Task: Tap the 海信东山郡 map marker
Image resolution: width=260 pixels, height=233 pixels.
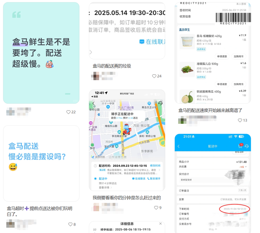Action: [111, 123]
